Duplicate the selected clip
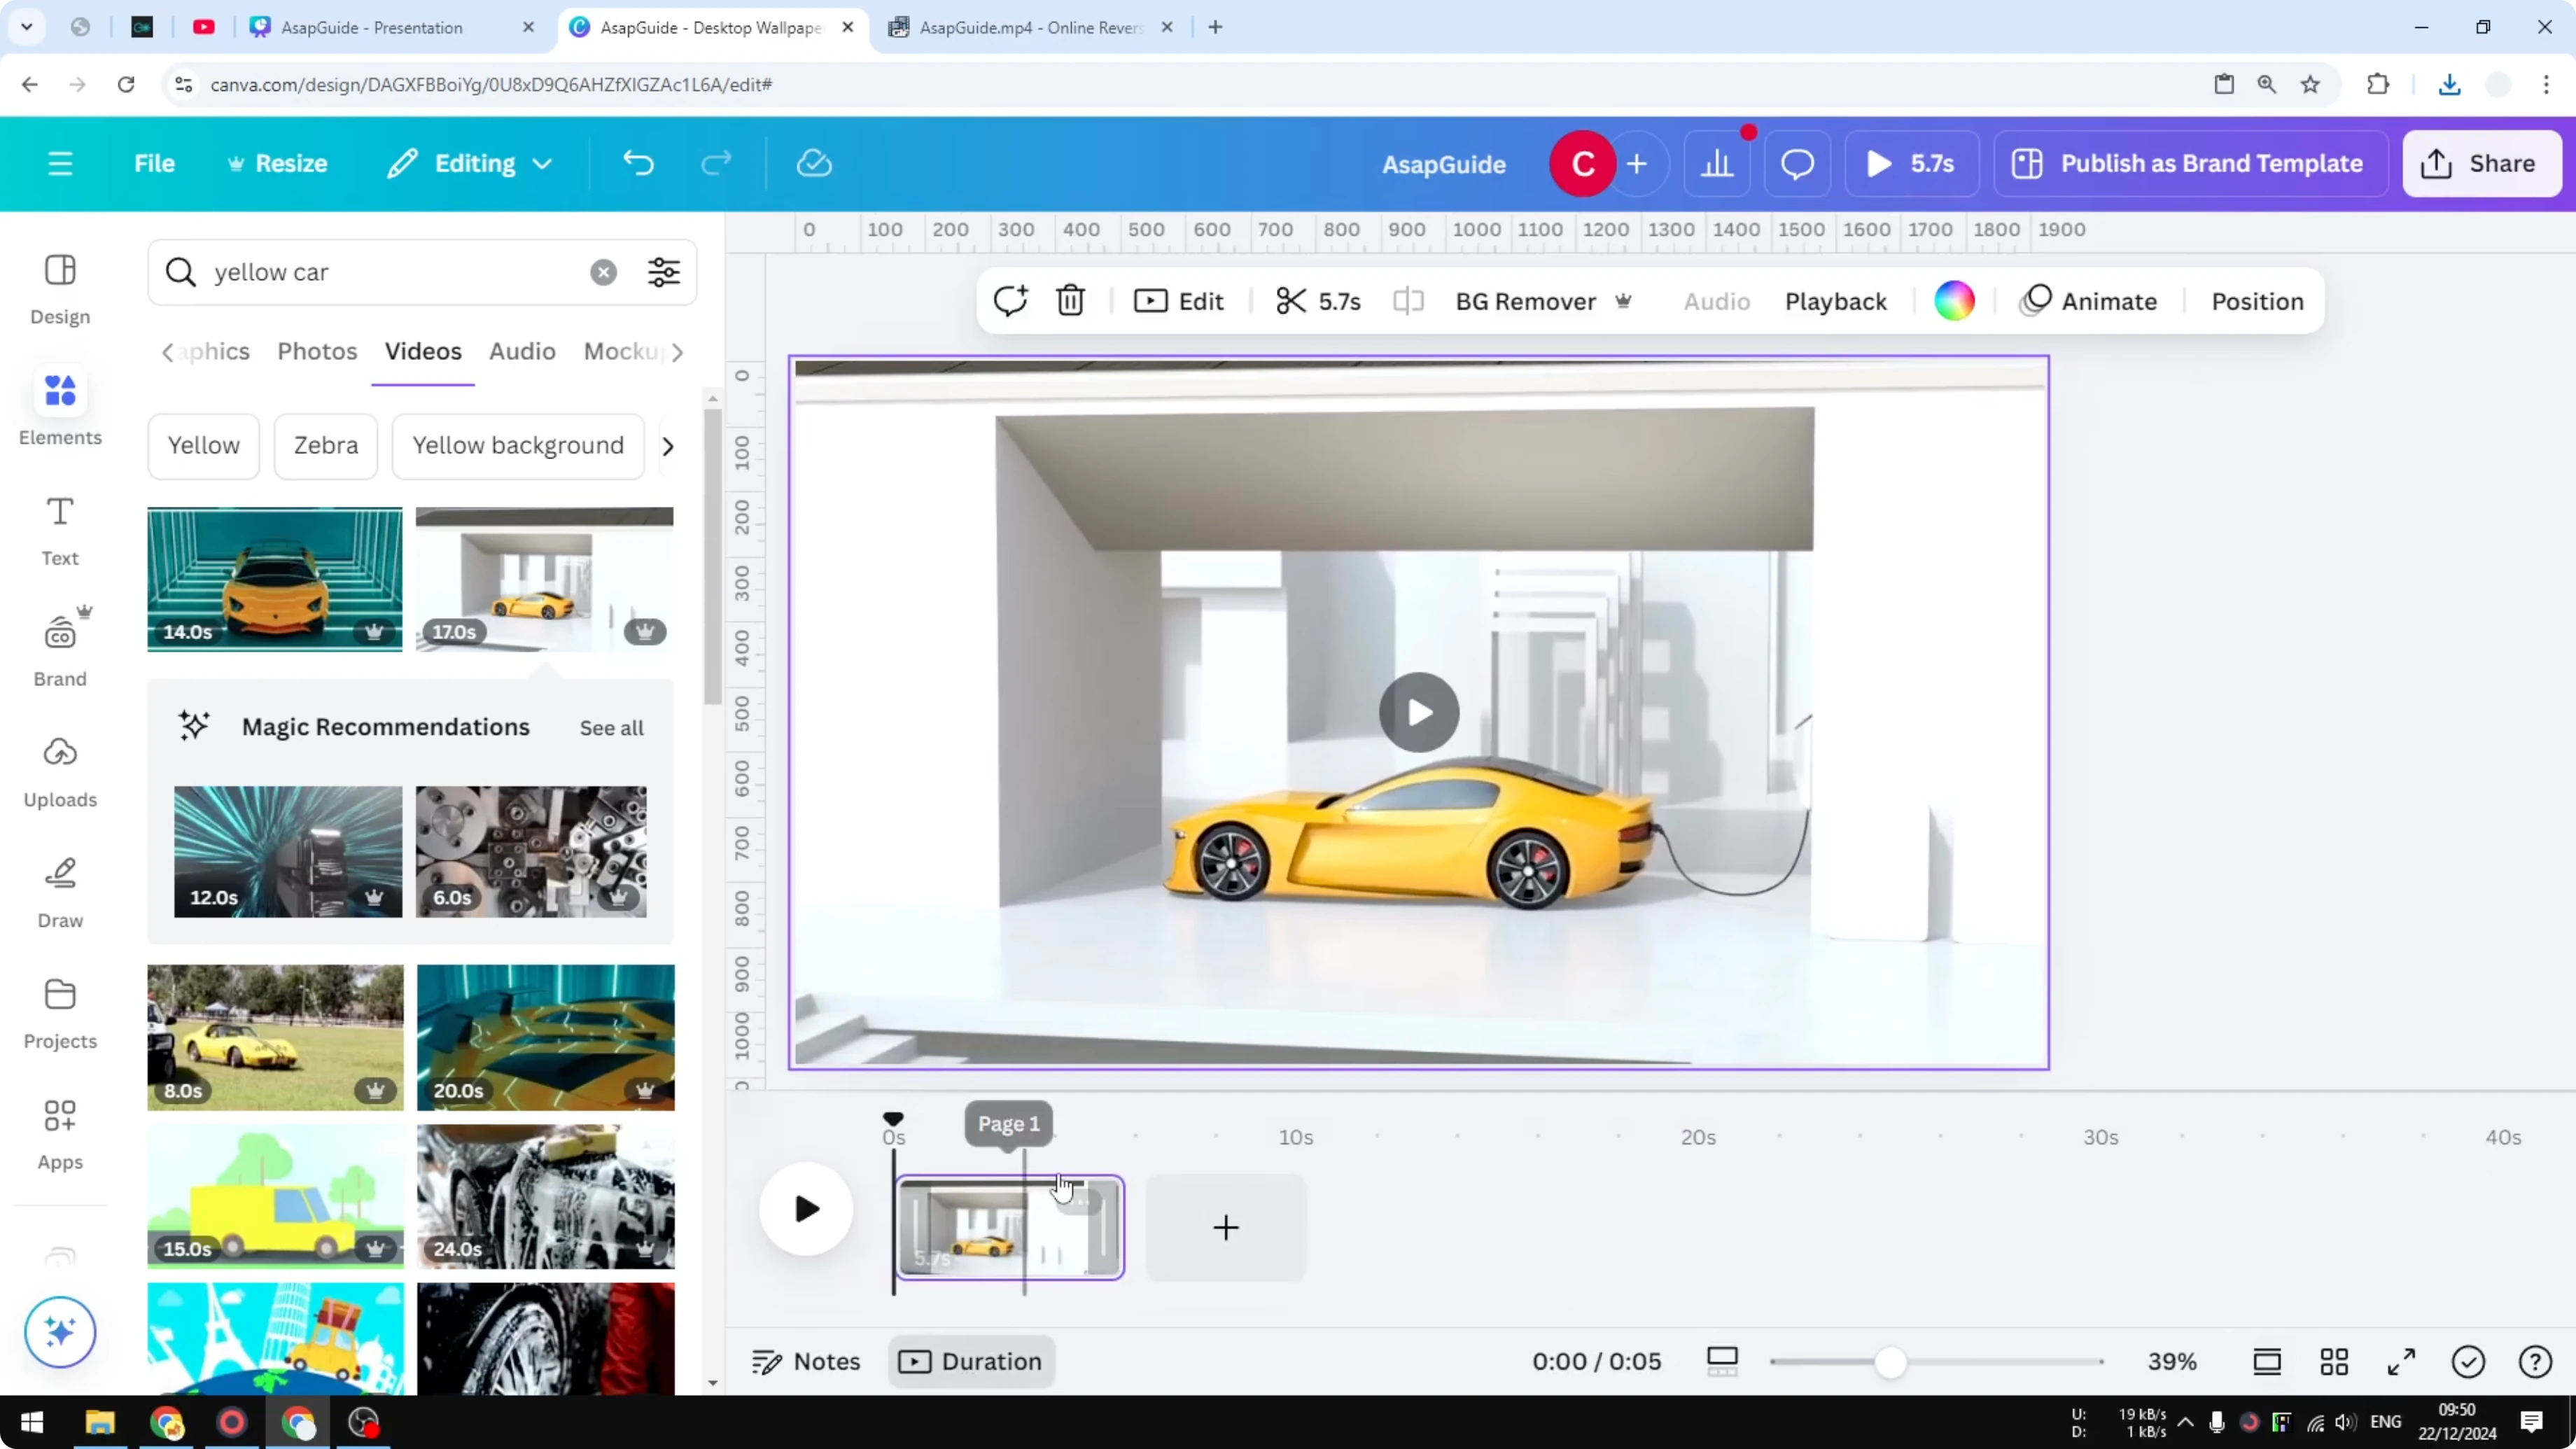Image resolution: width=2576 pixels, height=1449 pixels. (x=1009, y=300)
